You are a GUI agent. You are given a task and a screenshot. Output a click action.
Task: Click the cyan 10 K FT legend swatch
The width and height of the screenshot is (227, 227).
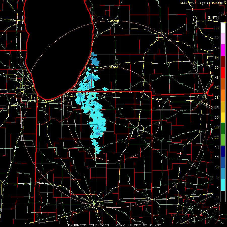[223, 185]
